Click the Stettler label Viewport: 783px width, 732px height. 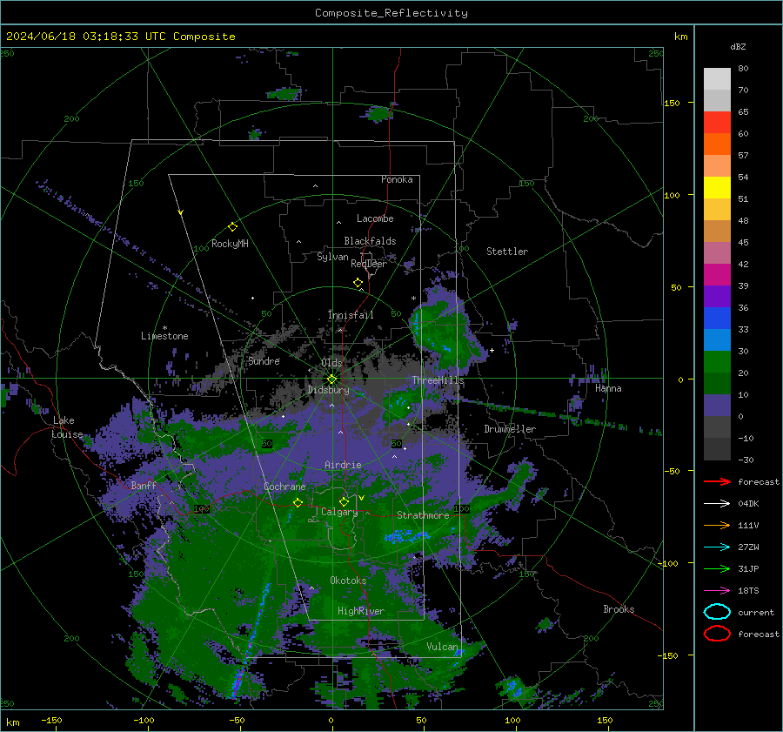point(507,252)
